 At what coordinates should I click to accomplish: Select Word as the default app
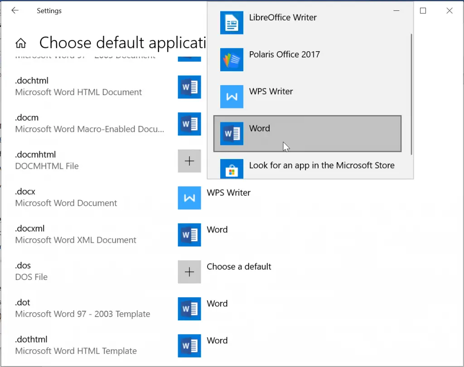[x=308, y=134]
